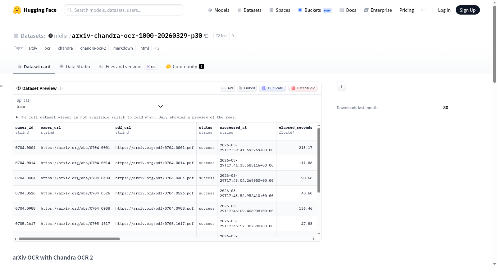Click the table scroll-right arrow
The height and width of the screenshot is (267, 497).
pyautogui.click(x=314, y=239)
